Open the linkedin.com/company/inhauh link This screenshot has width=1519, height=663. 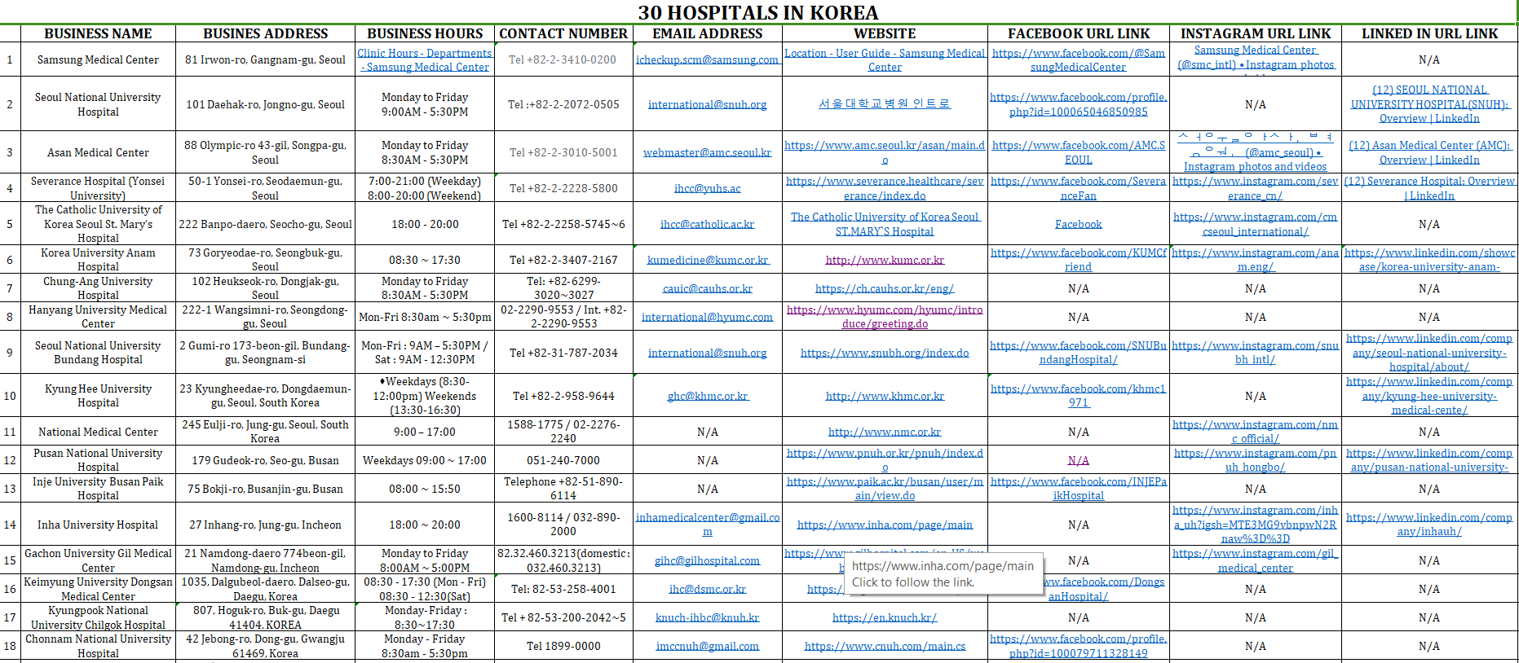coord(1429,525)
